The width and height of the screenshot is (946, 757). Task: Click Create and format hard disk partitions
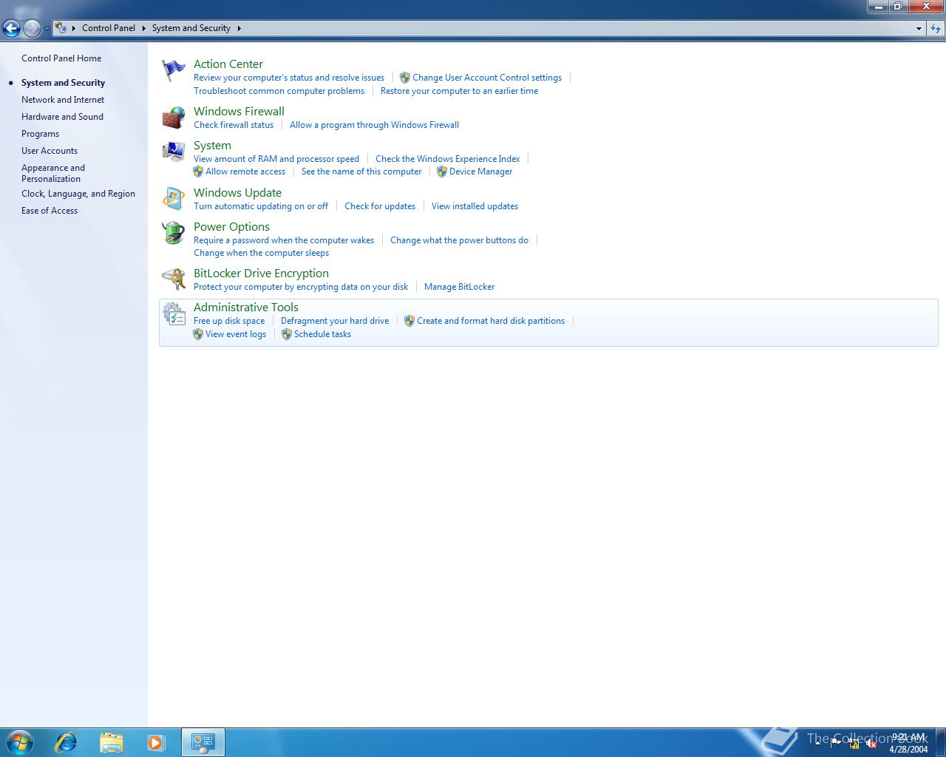point(491,321)
